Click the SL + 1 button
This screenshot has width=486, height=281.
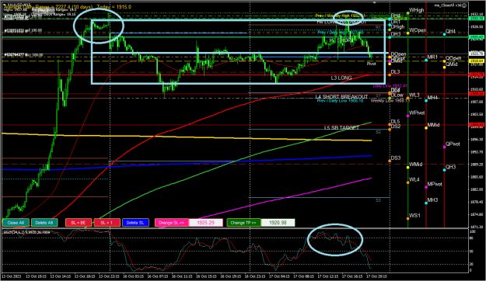click(107, 223)
